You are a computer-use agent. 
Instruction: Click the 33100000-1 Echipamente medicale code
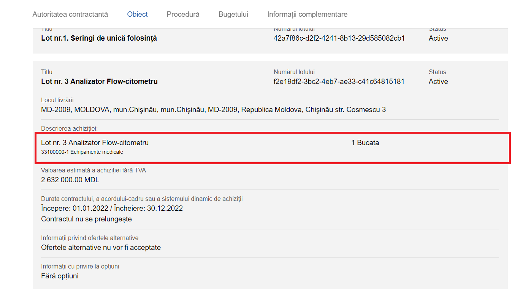coord(82,152)
